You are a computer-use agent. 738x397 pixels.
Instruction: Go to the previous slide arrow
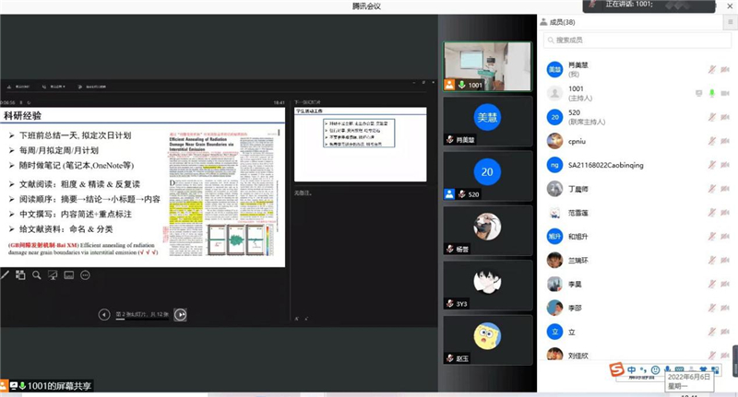point(104,314)
